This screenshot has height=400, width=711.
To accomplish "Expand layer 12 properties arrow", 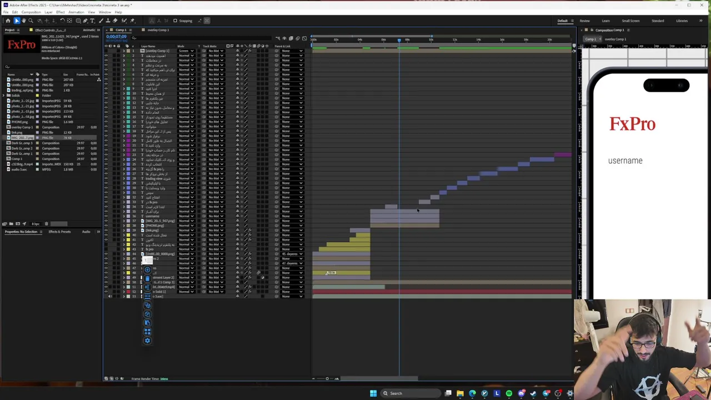I will pyautogui.click(x=124, y=103).
